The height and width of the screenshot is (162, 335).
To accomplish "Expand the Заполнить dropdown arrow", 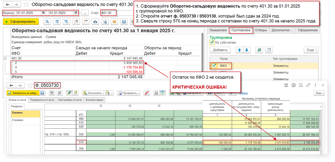I will [103, 93].
